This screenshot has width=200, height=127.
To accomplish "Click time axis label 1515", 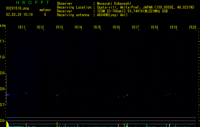I will click(x=97, y=27).
